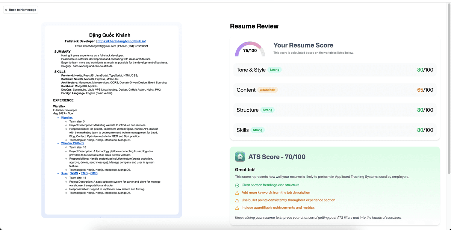Click the 75/100 resume score gauge
451x230 pixels.
250,50
